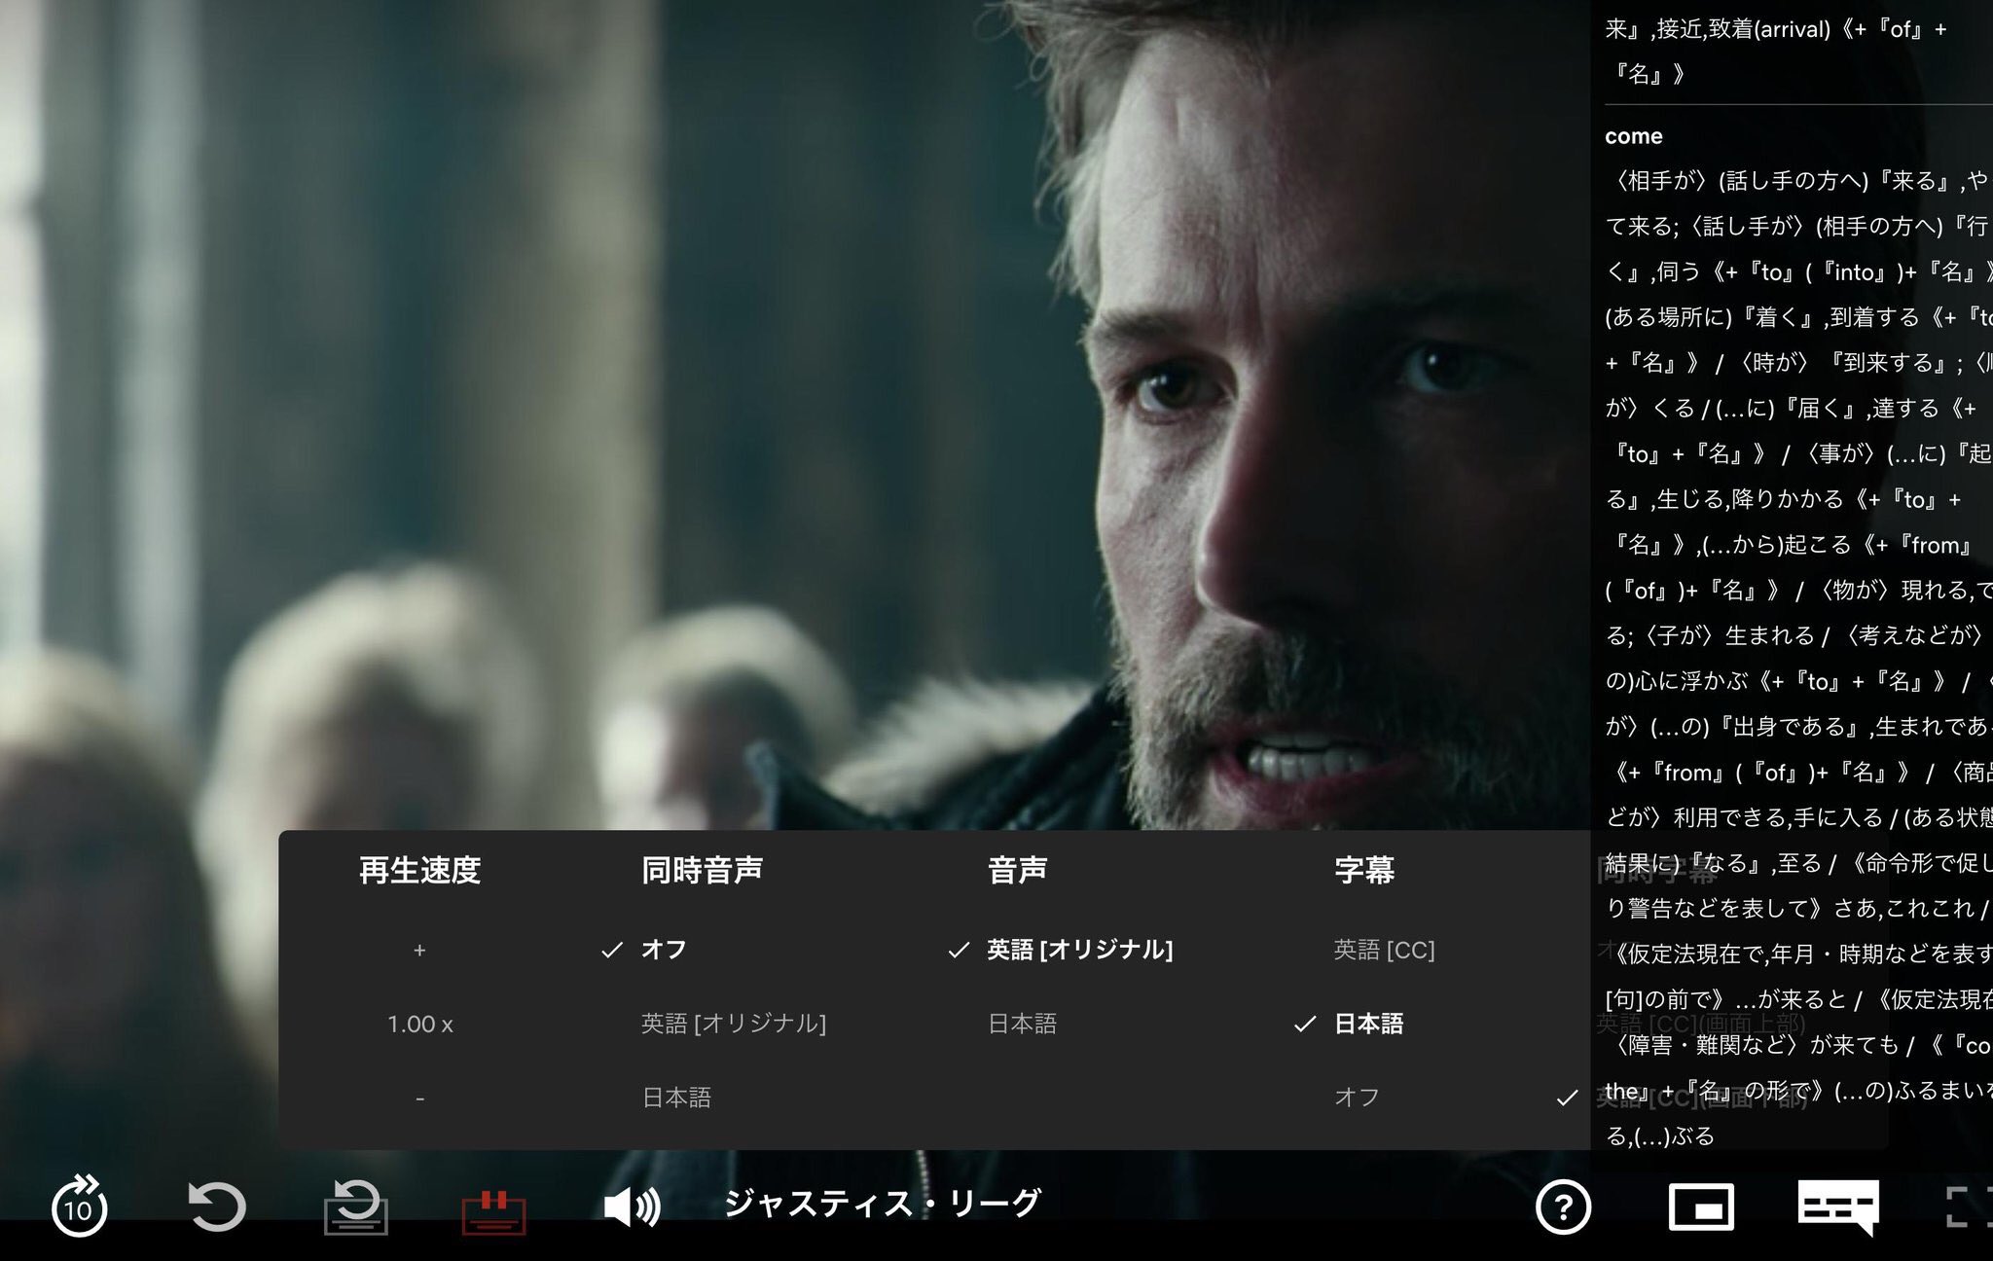The image size is (1993, 1261).
Task: Click the 1.00 x speed value
Action: pyautogui.click(x=420, y=1024)
